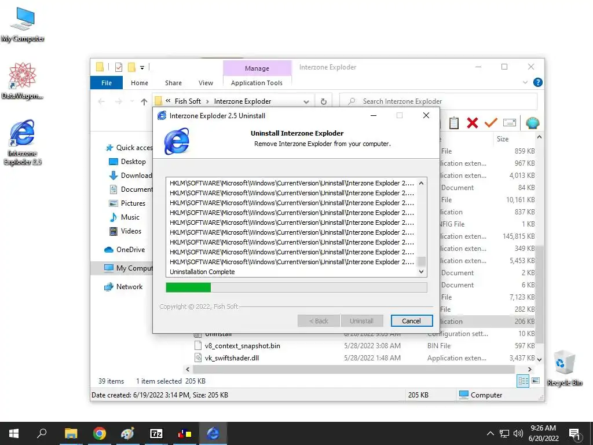The width and height of the screenshot is (593, 445).
Task: Click the Search Interzone Exploder field
Action: (x=439, y=101)
